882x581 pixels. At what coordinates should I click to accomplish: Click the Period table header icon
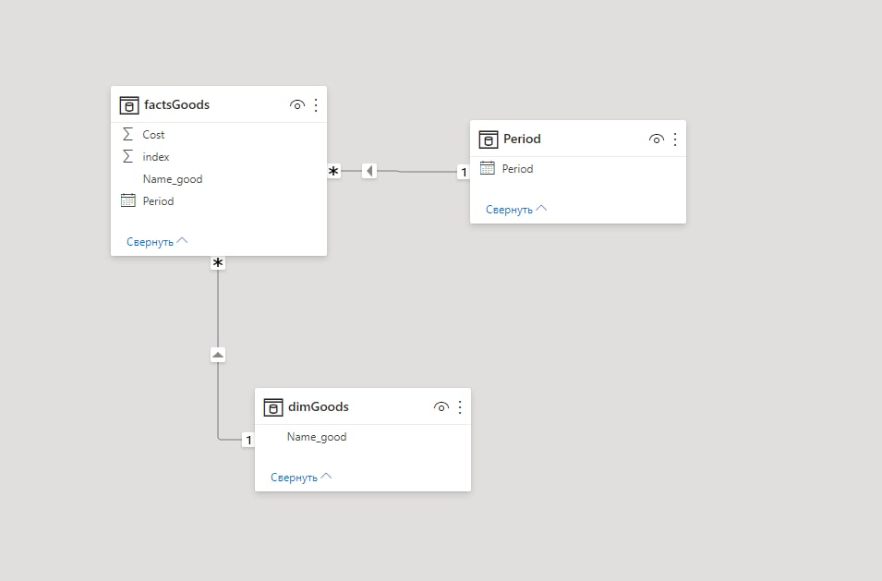coord(488,139)
